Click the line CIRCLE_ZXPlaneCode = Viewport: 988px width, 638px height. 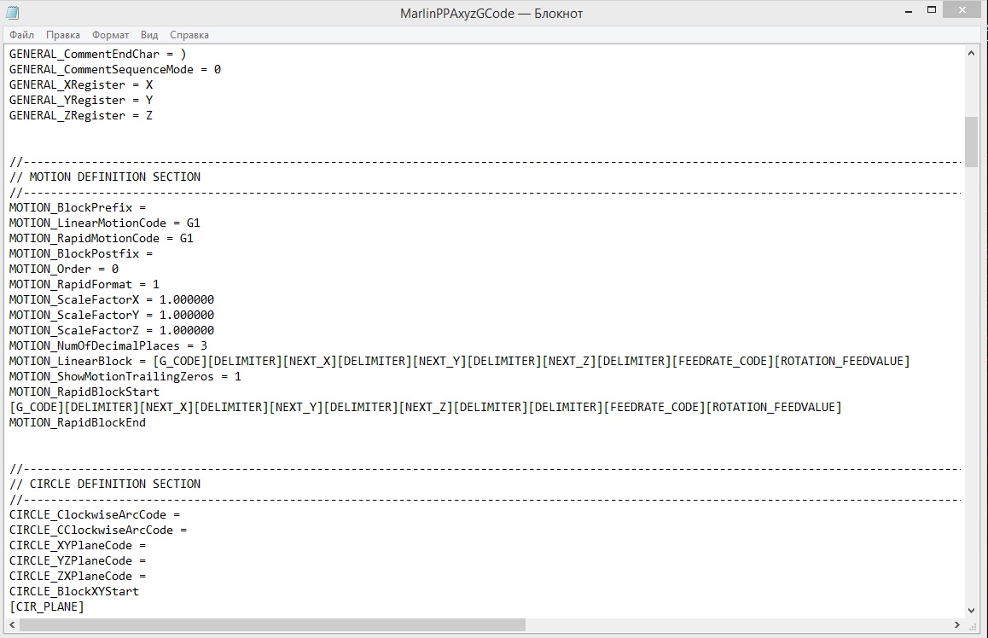tap(78, 577)
